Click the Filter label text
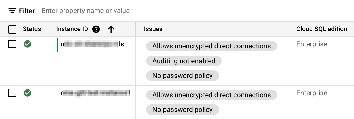354x119 pixels. [x=27, y=11]
